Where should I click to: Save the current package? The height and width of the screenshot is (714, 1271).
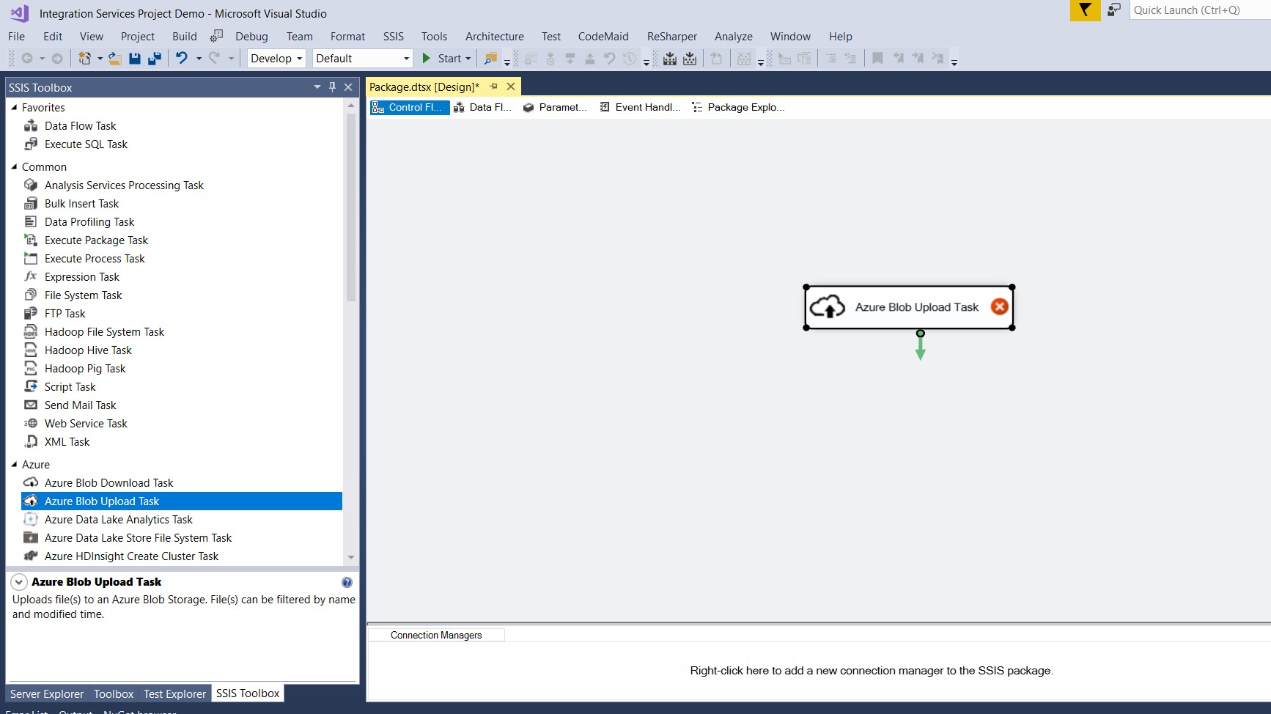(x=135, y=59)
